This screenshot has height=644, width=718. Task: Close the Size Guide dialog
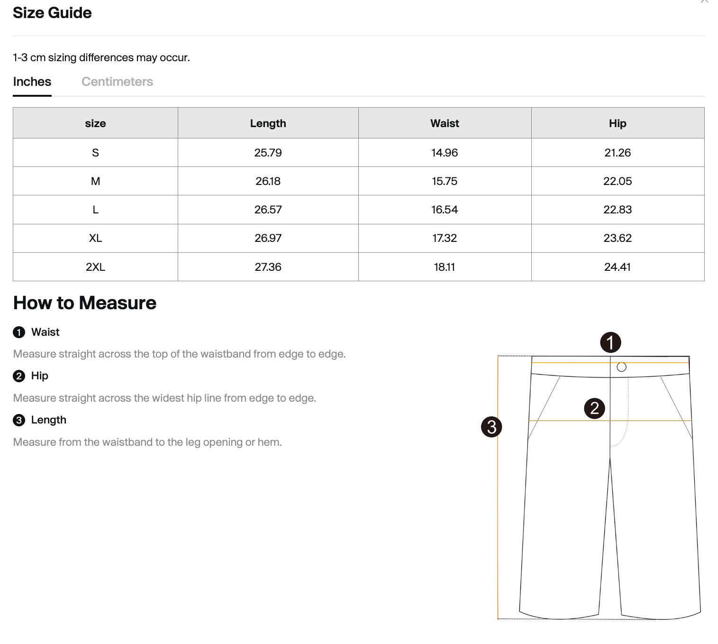[x=704, y=1]
